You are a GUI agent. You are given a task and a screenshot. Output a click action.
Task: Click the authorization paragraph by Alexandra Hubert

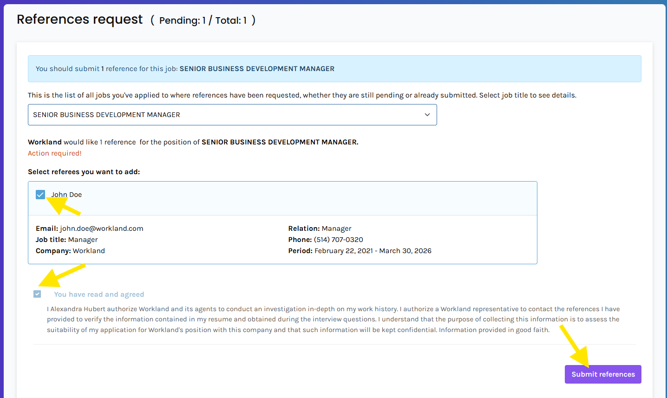pos(333,320)
